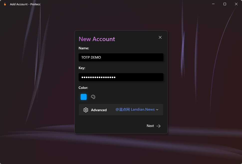Click the "Key:" field label
This screenshot has height=164, width=242.
tap(82, 68)
